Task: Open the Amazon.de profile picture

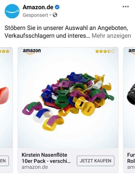Action: coord(12,11)
